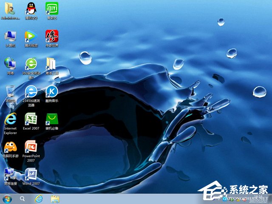Select the Recycle Bin (回收站) icon
Viewport: 272px width, 204px height.
pos(10,91)
